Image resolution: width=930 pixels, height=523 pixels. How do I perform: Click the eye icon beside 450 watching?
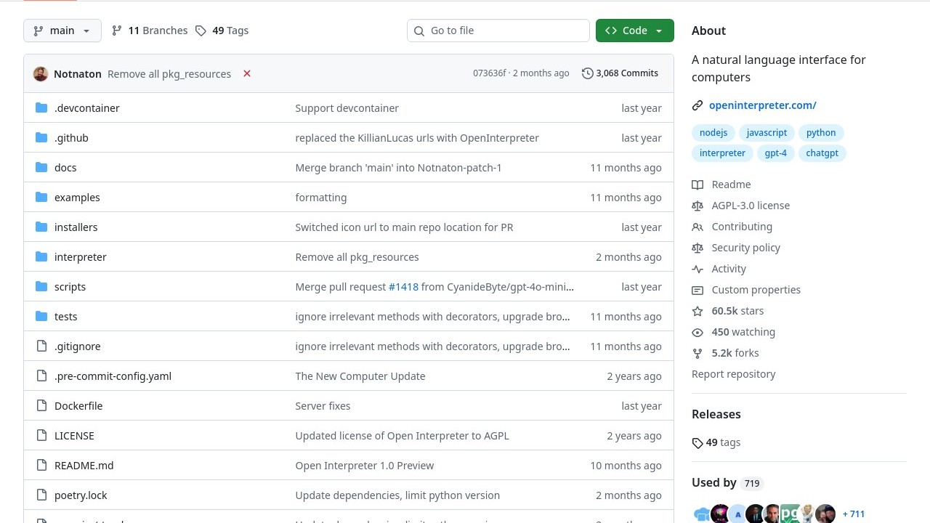[697, 332]
